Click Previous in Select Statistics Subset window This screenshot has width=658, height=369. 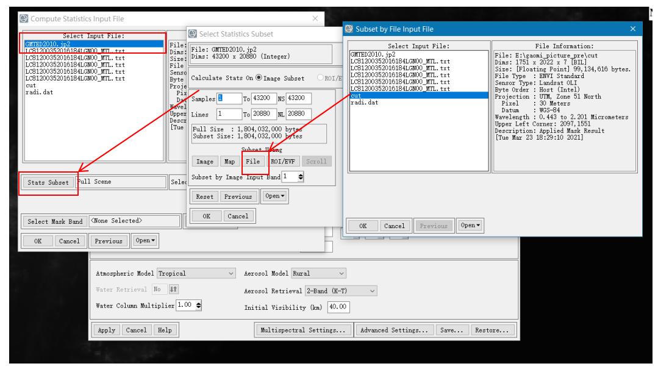(238, 196)
